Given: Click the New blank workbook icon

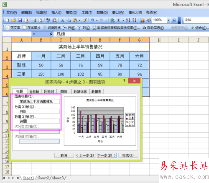Looking at the screenshot, I should point(7,21).
